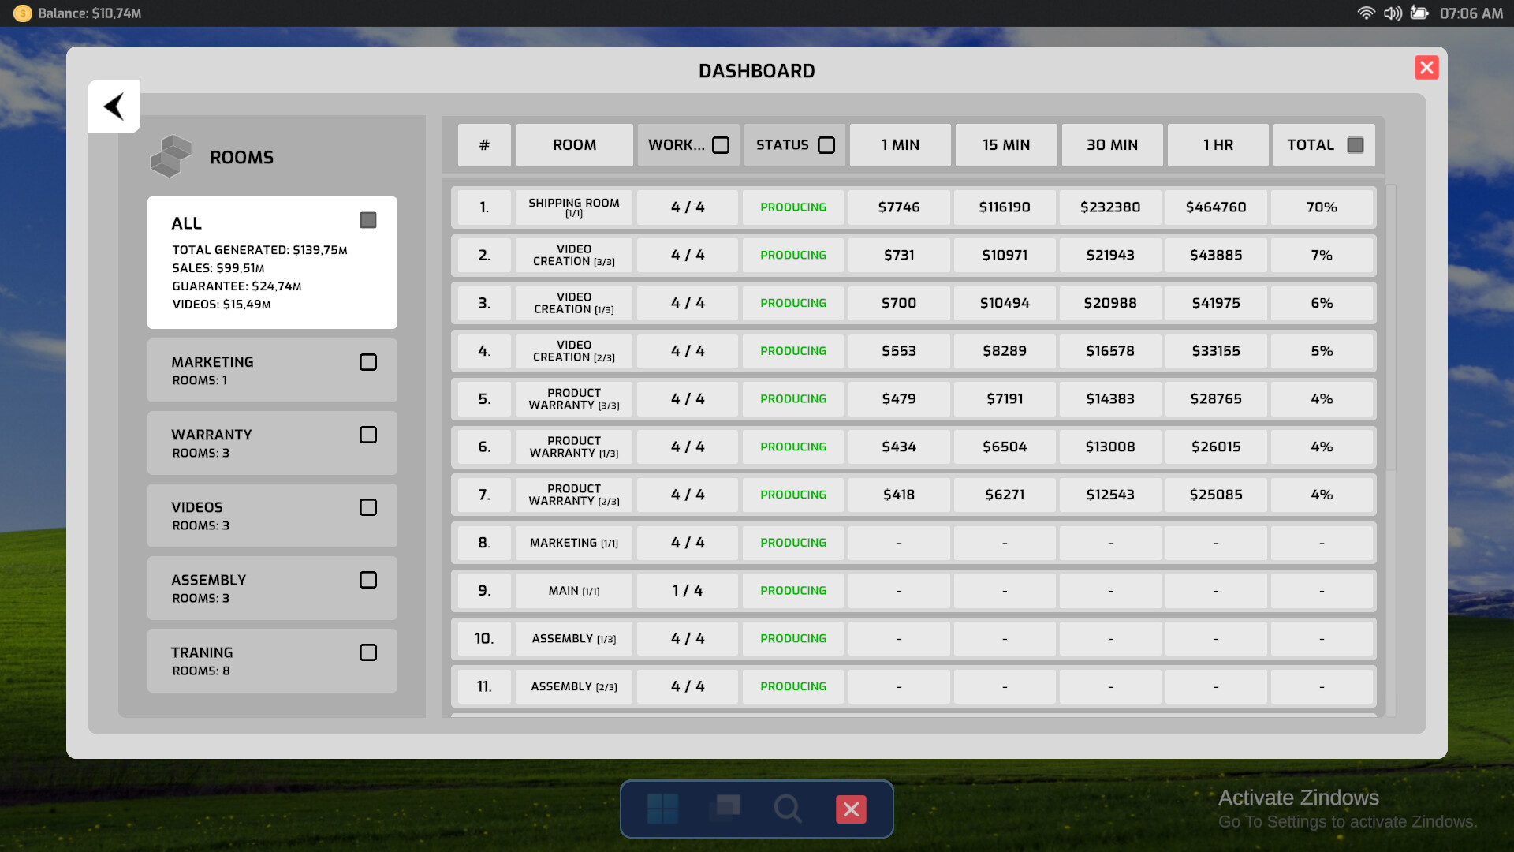Click the red X button in the taskbar
Viewport: 1514px width, 852px height.
[x=850, y=809]
